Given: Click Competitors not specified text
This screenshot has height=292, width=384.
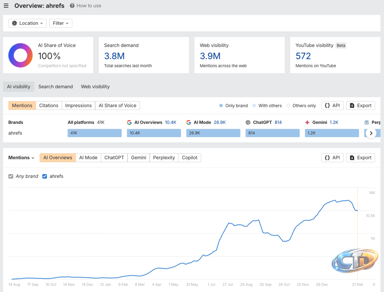Looking at the screenshot, I should click(x=62, y=66).
